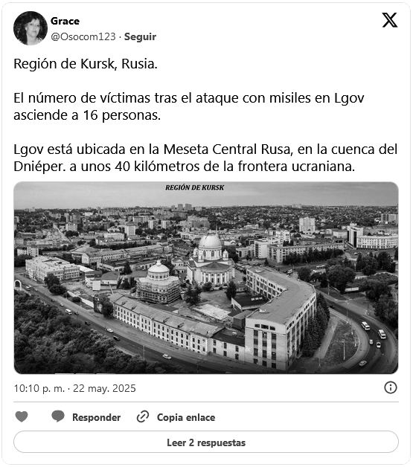Open the 10:10 p. m. timestamp link
Image resolution: width=413 pixels, height=467 pixels.
75,388
